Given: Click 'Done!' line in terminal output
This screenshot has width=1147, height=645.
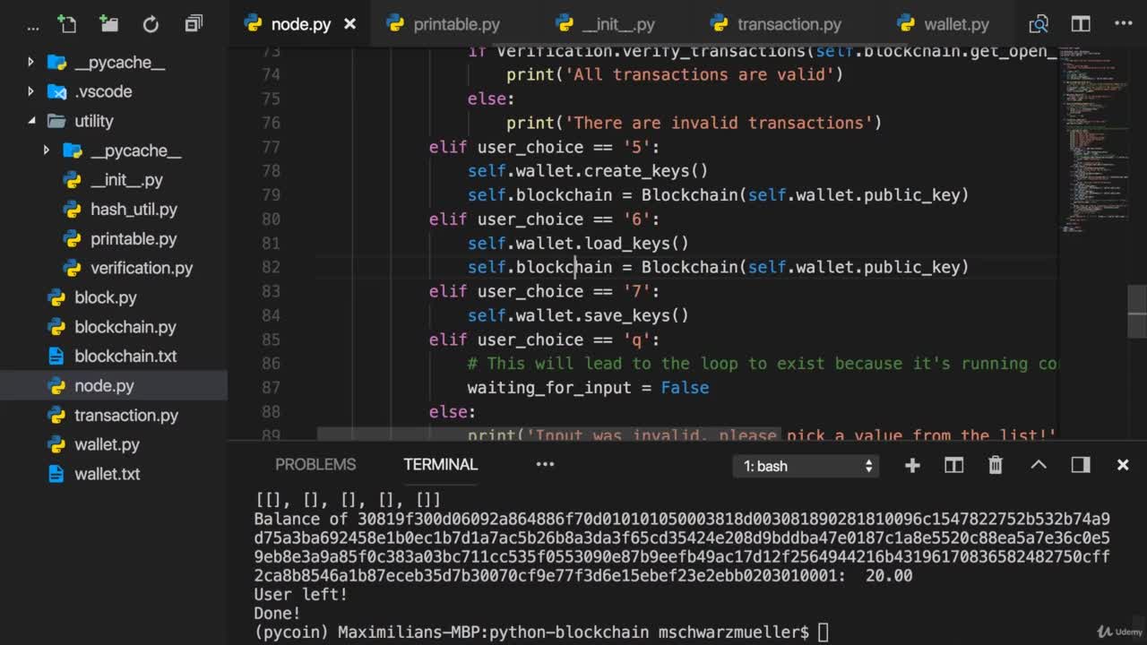Looking at the screenshot, I should (x=277, y=614).
